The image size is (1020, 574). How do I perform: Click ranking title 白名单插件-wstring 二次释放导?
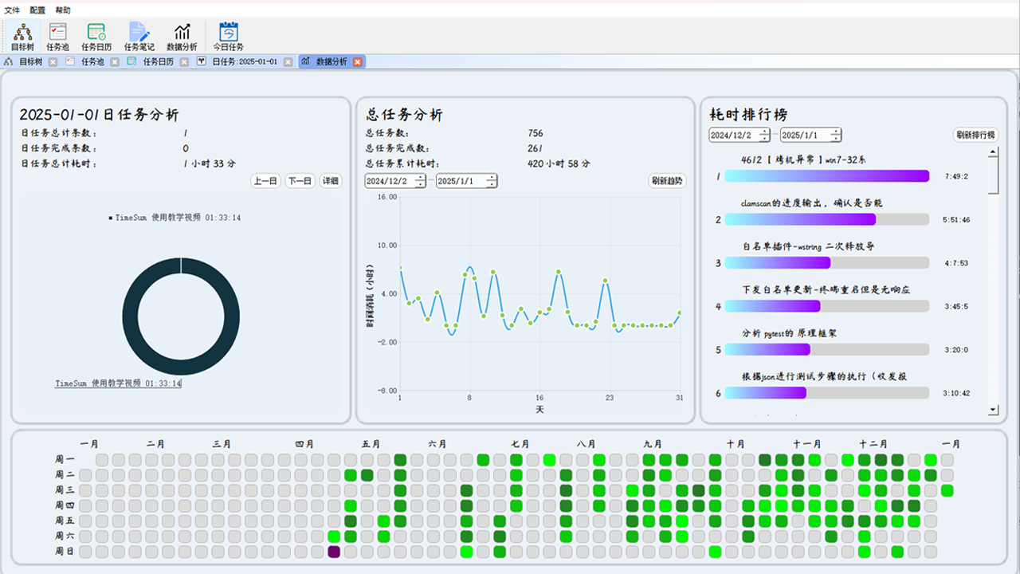(x=808, y=246)
